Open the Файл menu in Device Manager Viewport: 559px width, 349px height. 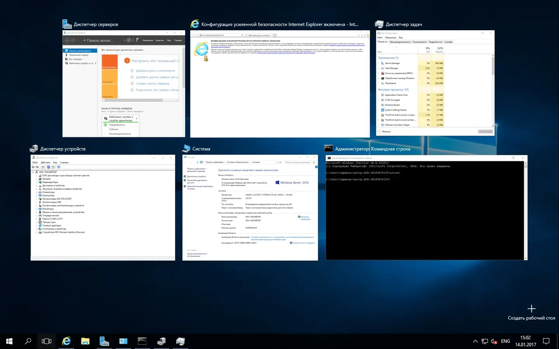(35, 162)
